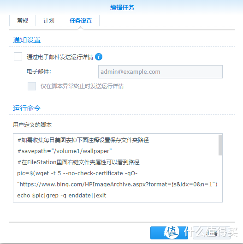The image size is (243, 244).
Task: Click the #savepath="/volume1/wallpaper" script line
Action: pos(65,151)
